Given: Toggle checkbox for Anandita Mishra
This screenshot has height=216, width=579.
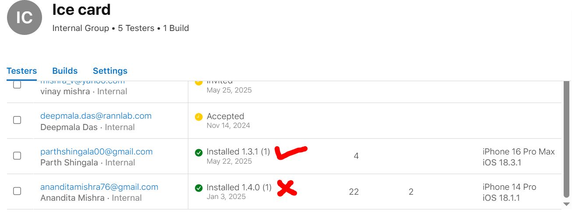Looking at the screenshot, I should [x=17, y=191].
